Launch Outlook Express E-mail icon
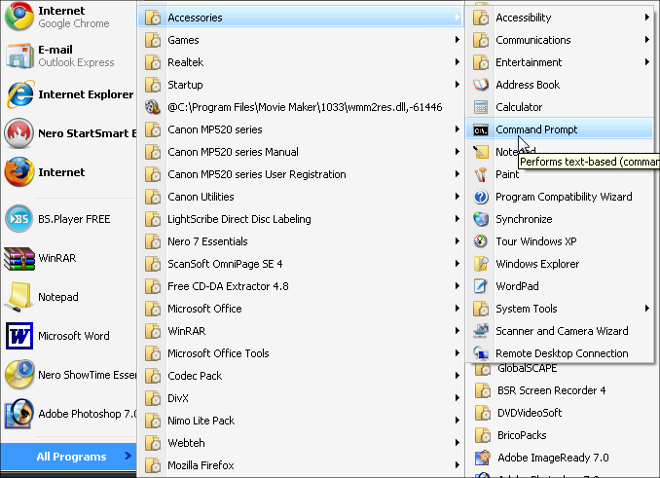The height and width of the screenshot is (478, 660). tap(18, 55)
